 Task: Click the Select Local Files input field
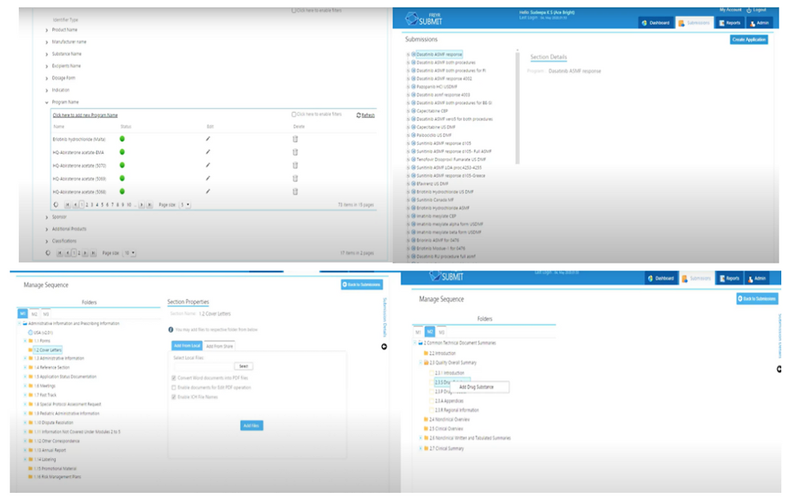[203, 366]
